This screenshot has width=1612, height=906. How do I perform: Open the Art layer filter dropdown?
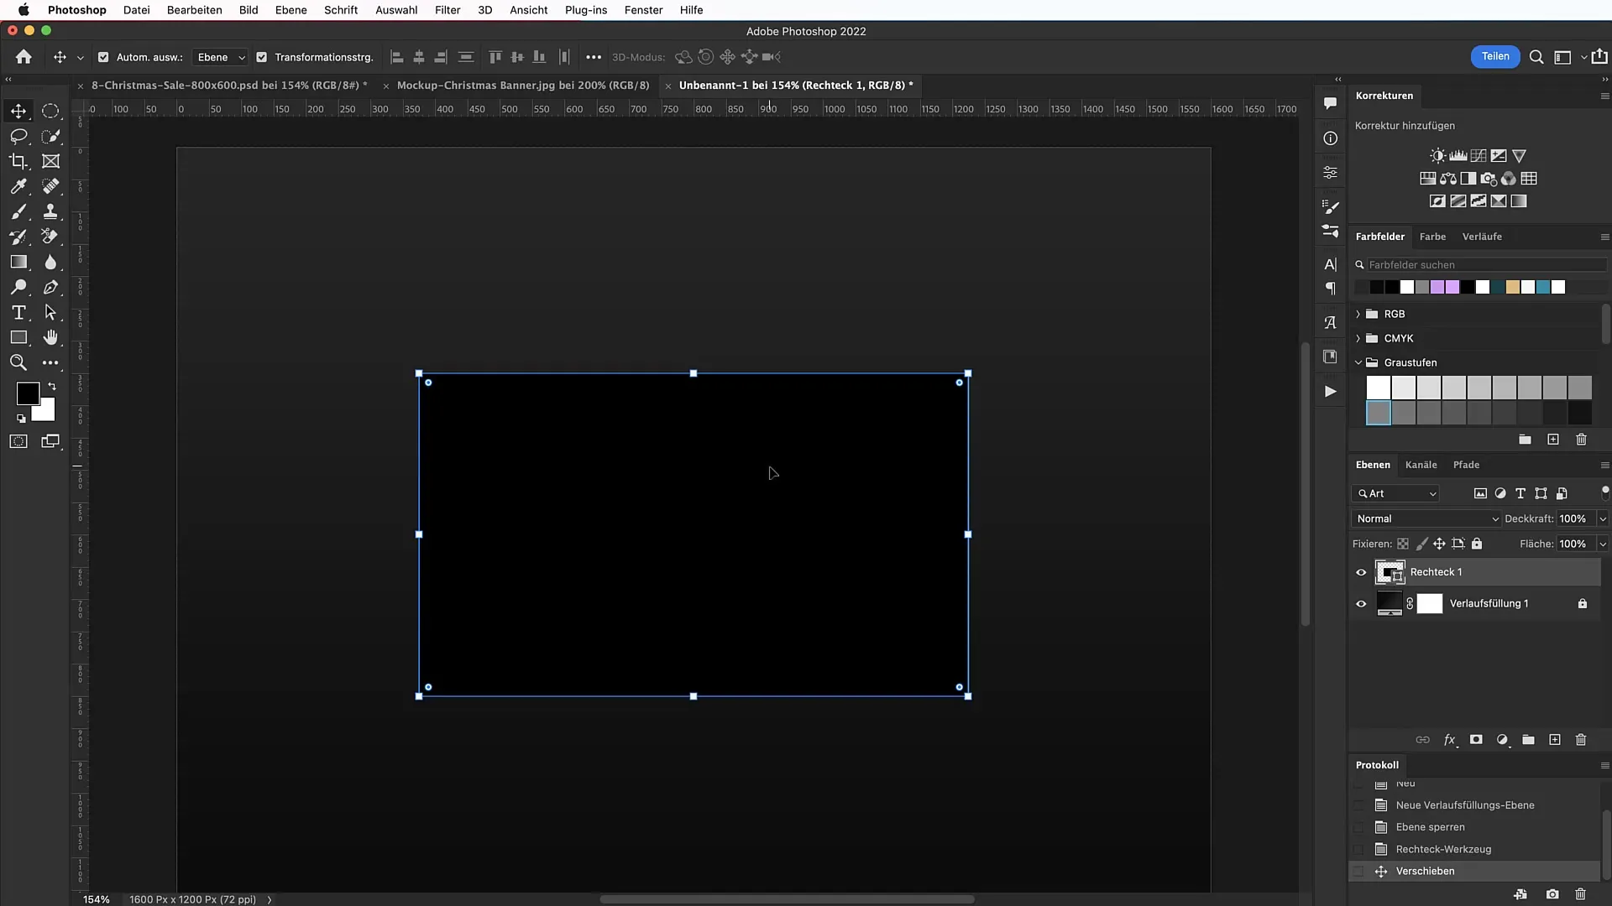point(1397,494)
